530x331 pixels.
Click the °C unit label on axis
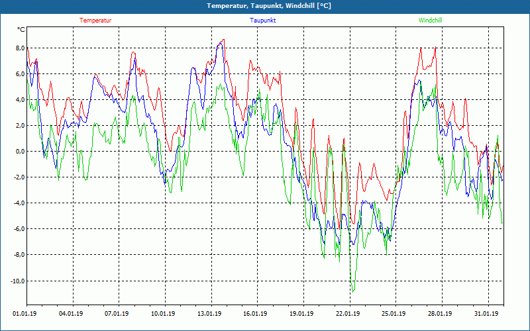pos(21,30)
